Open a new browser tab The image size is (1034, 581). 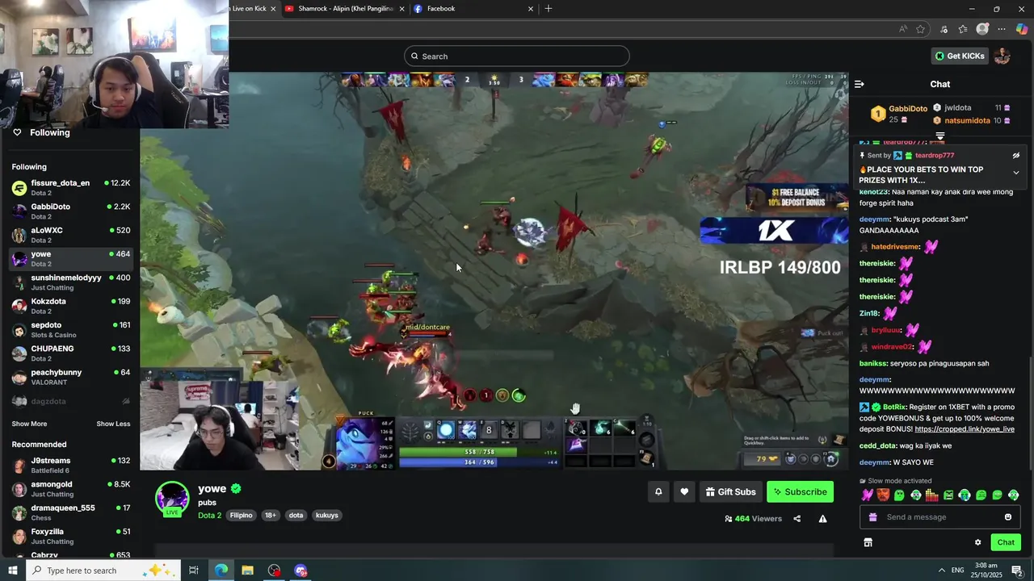(x=549, y=9)
